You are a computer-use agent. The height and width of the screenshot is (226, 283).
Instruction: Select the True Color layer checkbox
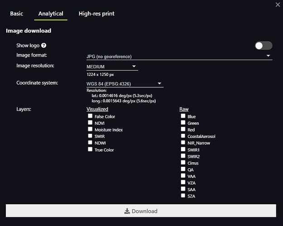point(90,149)
